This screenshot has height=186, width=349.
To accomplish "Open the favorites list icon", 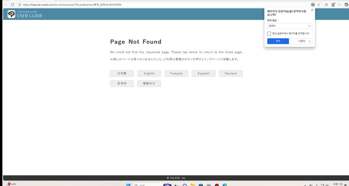I will [x=326, y=5].
